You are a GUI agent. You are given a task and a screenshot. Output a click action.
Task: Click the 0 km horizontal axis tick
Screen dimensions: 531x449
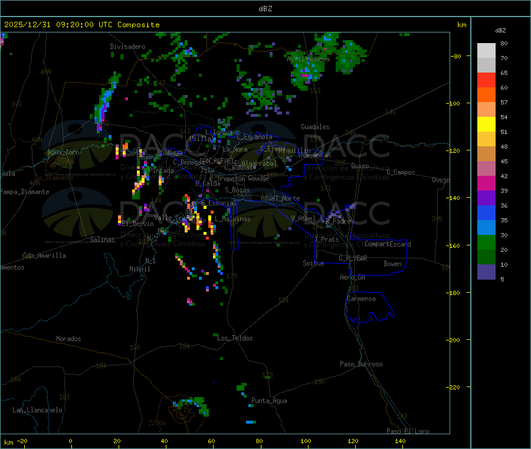point(70,441)
